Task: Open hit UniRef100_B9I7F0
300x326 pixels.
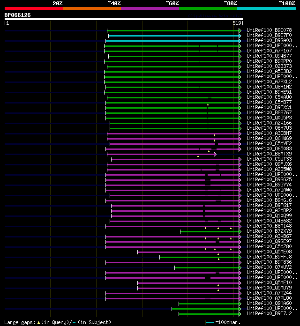Action: pos(269,35)
